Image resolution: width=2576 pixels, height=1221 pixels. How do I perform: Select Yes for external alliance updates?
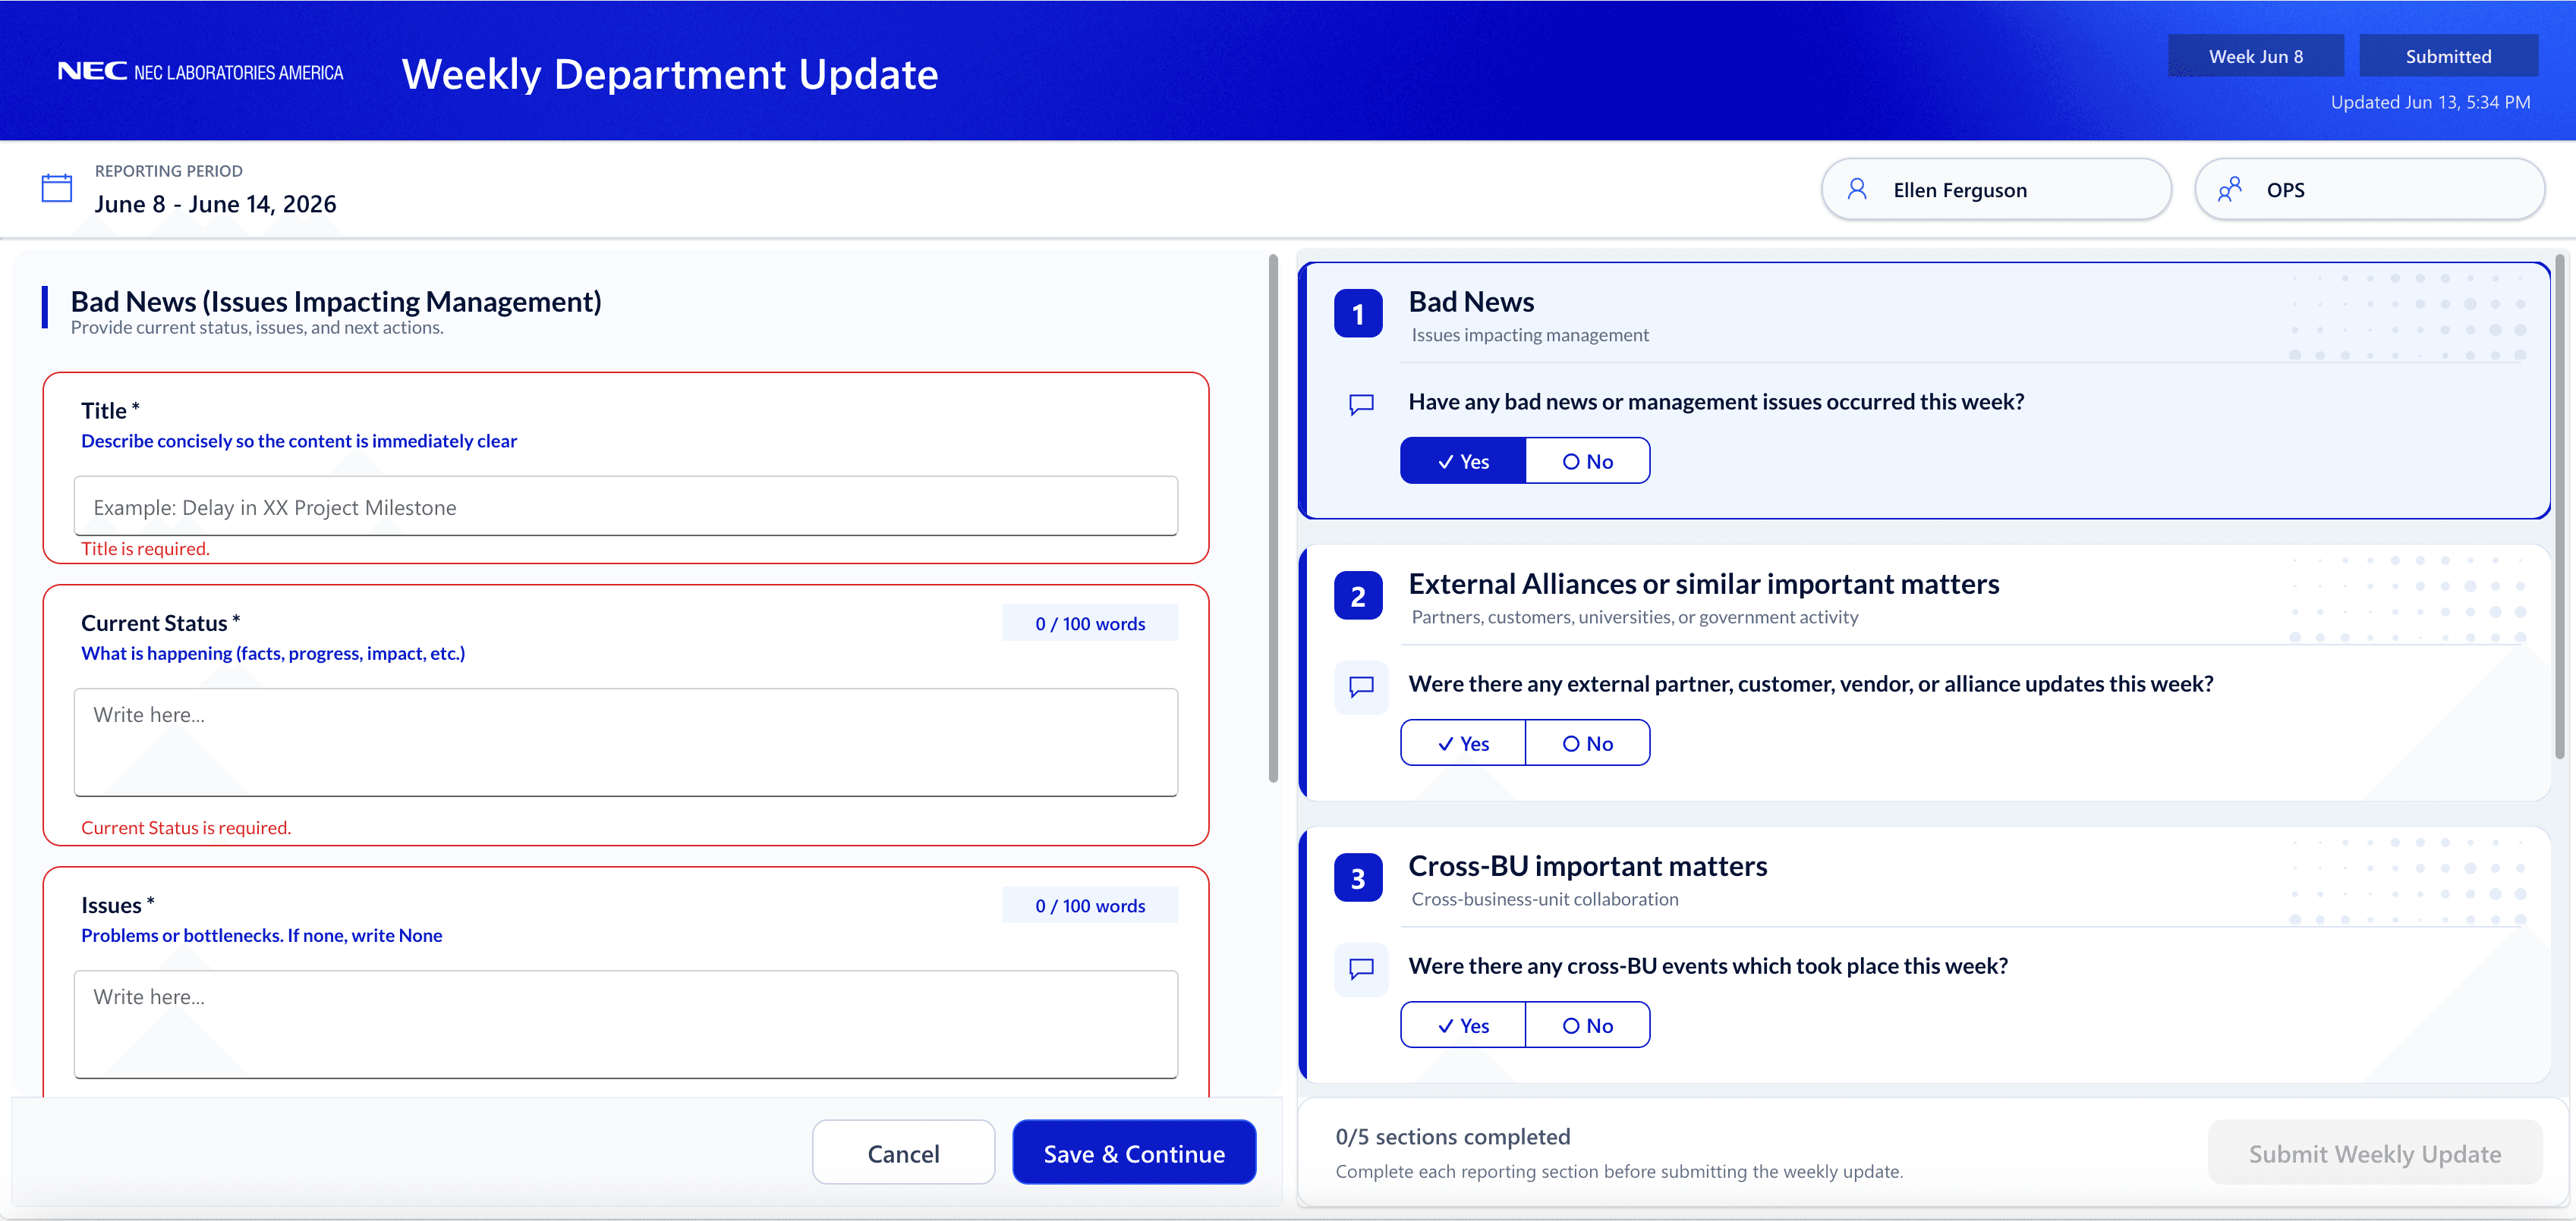[1463, 742]
